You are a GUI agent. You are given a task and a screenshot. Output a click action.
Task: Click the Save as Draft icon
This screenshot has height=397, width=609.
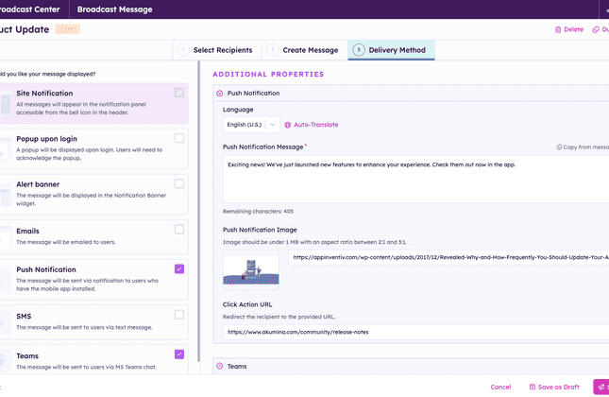click(531, 387)
